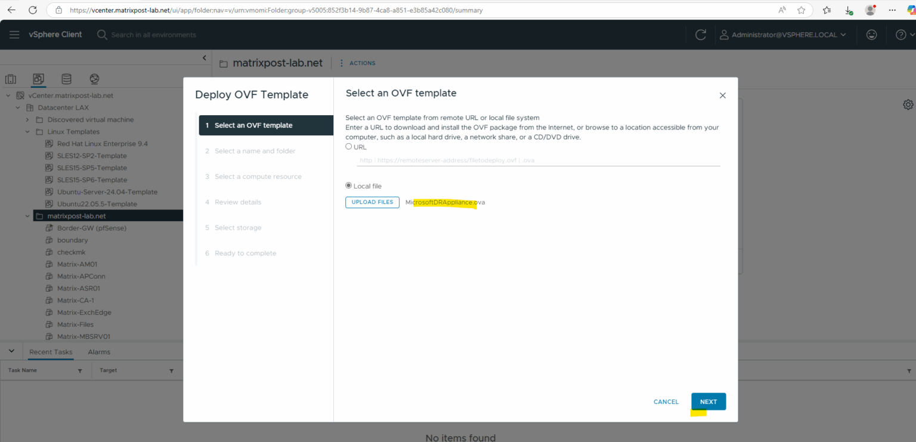This screenshot has height=442, width=916.
Task: Open the feedback smiley icon
Action: tap(871, 34)
